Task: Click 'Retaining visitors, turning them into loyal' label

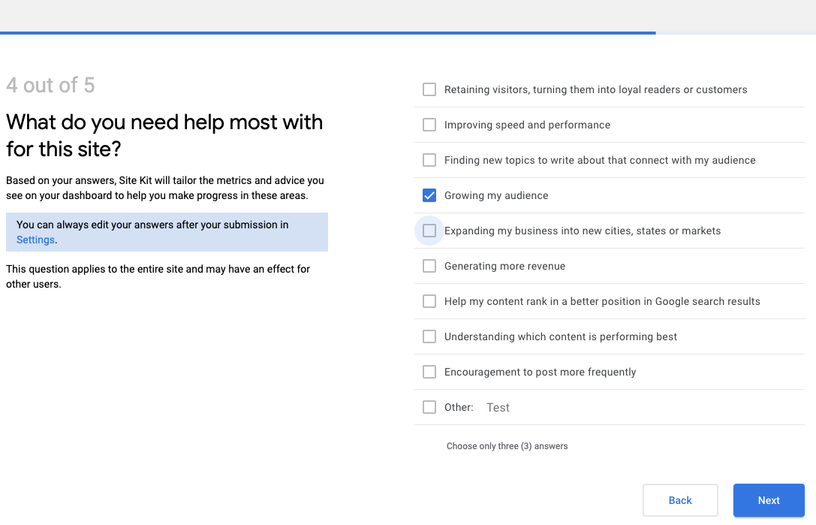Action: pyautogui.click(x=596, y=89)
